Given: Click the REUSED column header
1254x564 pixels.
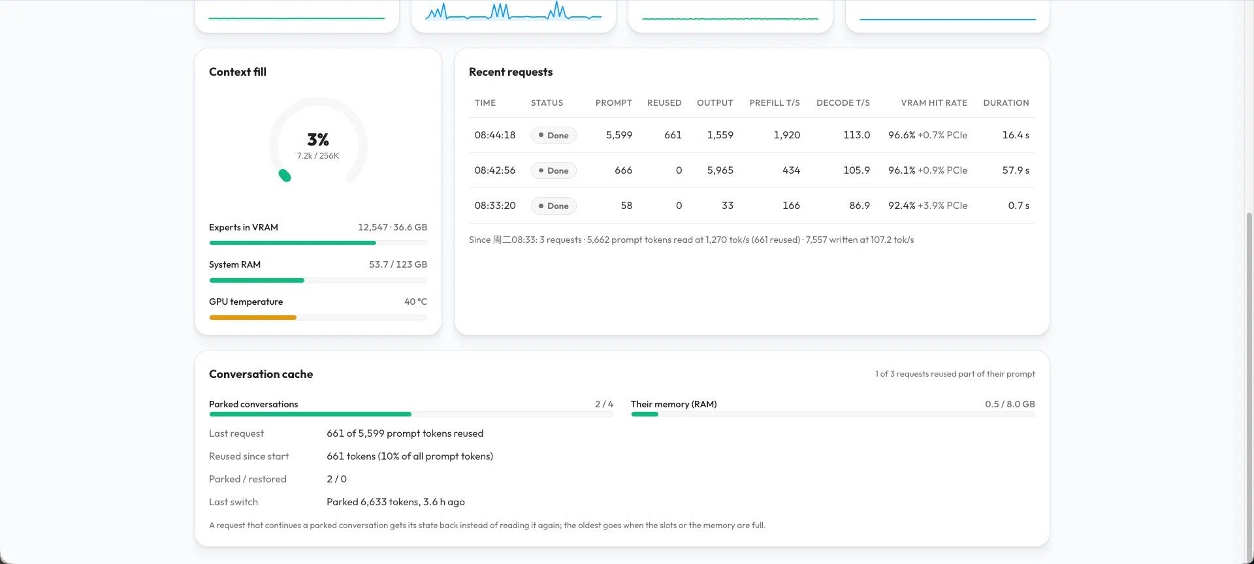Looking at the screenshot, I should point(664,103).
